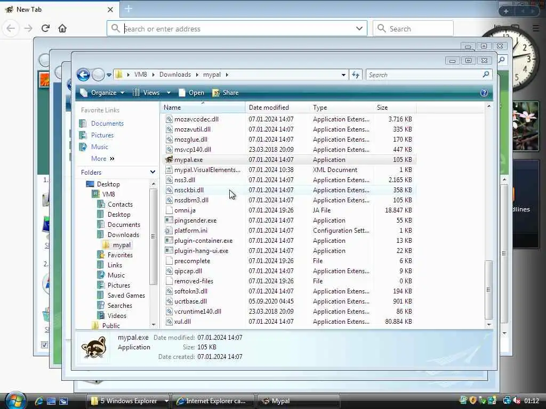This screenshot has width=546, height=409.
Task: Select Downloads in the folder tree
Action: click(x=123, y=235)
